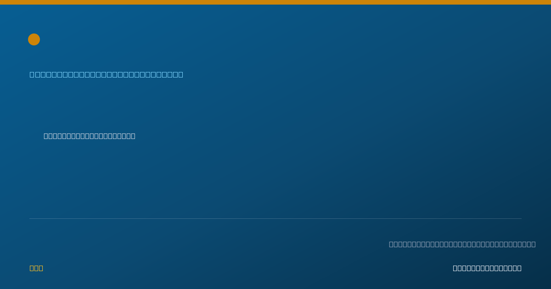Click the light-blue line of placeholder boxes

pos(107,74)
